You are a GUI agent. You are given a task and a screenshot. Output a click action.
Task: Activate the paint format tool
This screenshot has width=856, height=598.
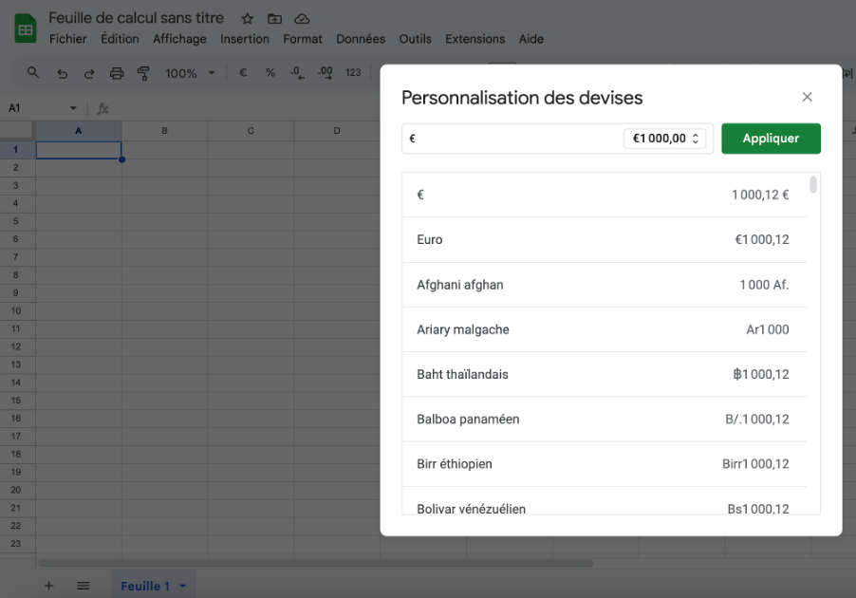(143, 72)
